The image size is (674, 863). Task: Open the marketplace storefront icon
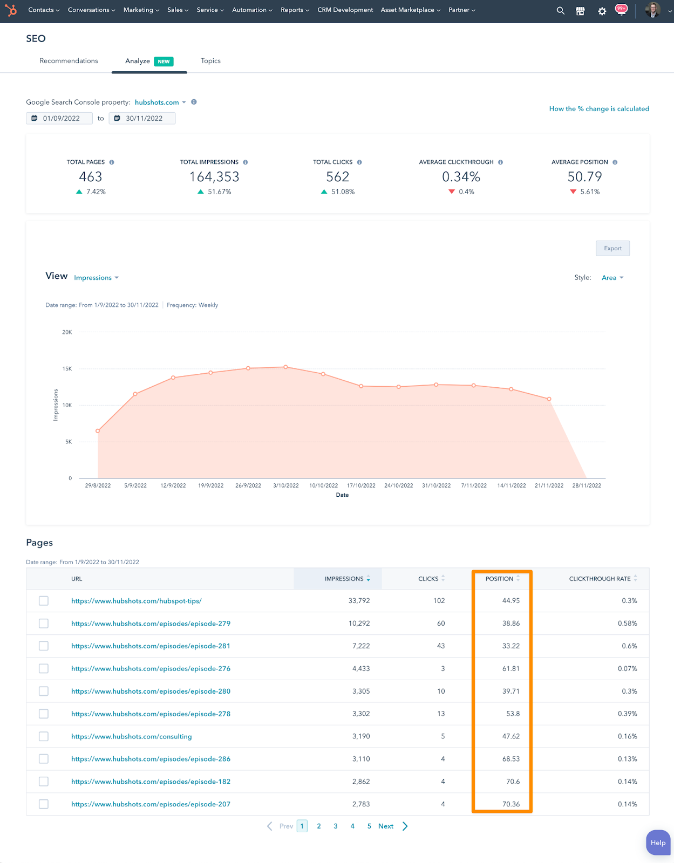pos(581,11)
